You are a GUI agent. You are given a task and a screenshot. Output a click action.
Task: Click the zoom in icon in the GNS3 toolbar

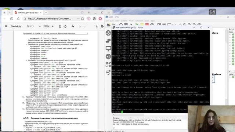[x=189, y=25]
